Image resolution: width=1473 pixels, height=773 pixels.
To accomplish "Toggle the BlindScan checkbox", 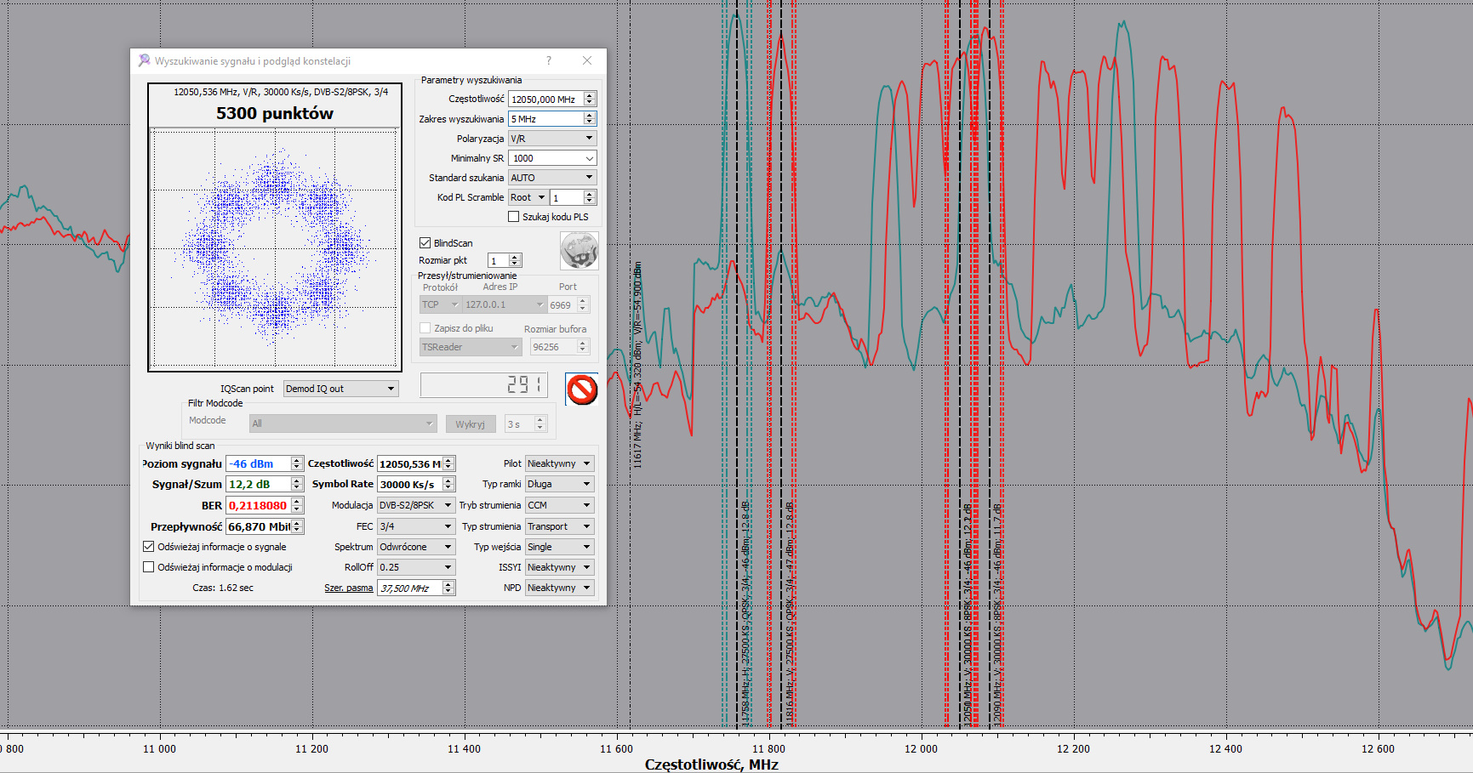I will point(425,243).
